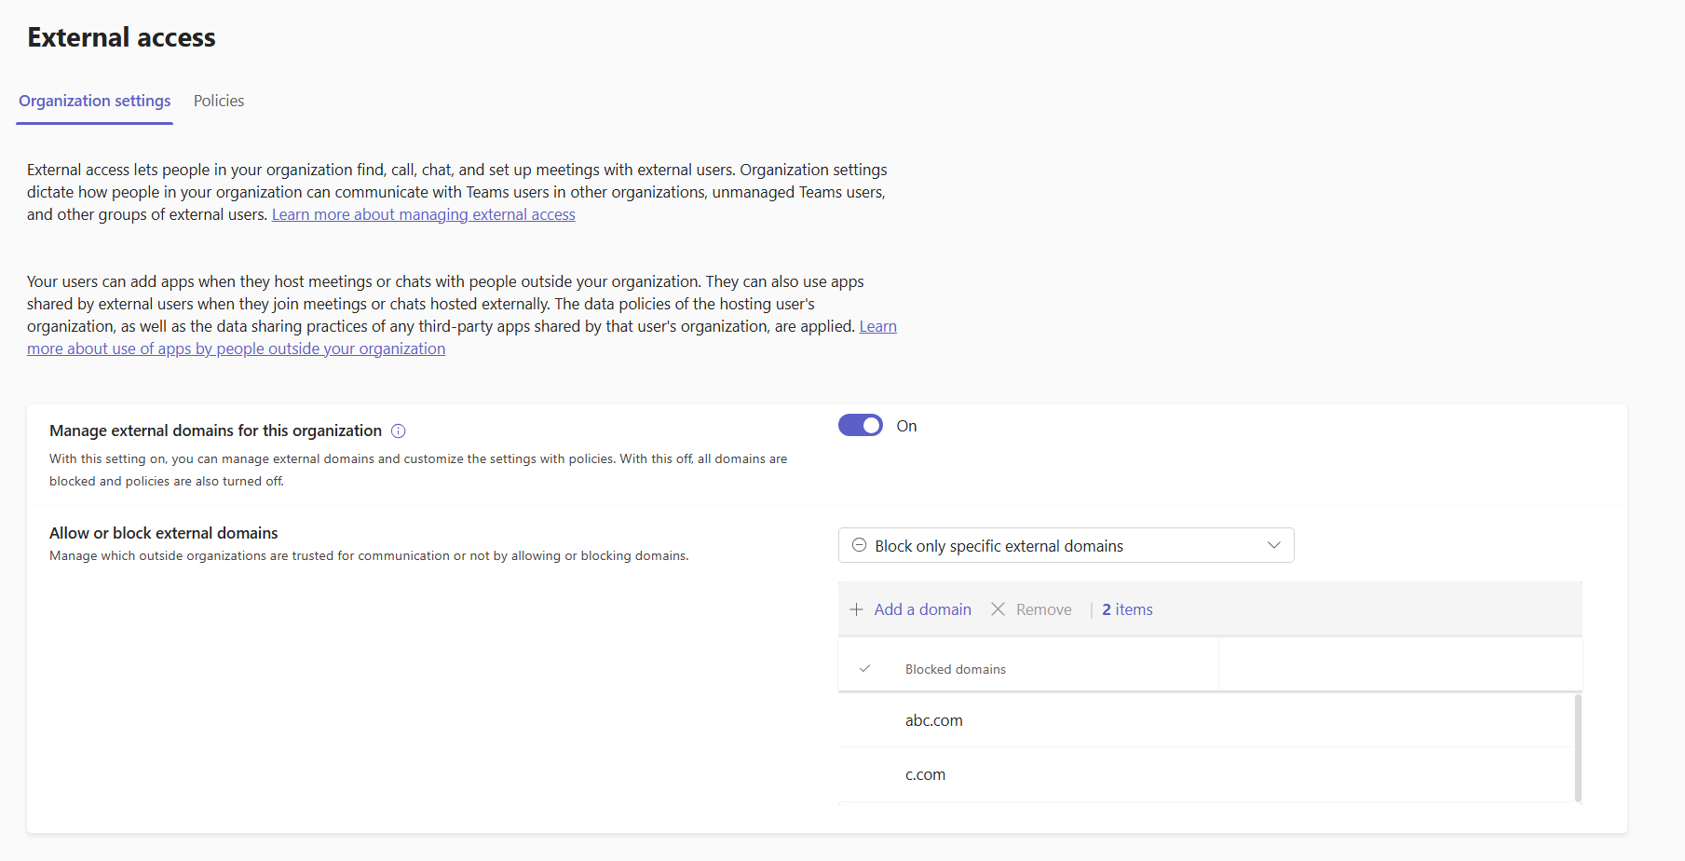
Task: Click the 2 items count label
Action: pyautogui.click(x=1127, y=609)
